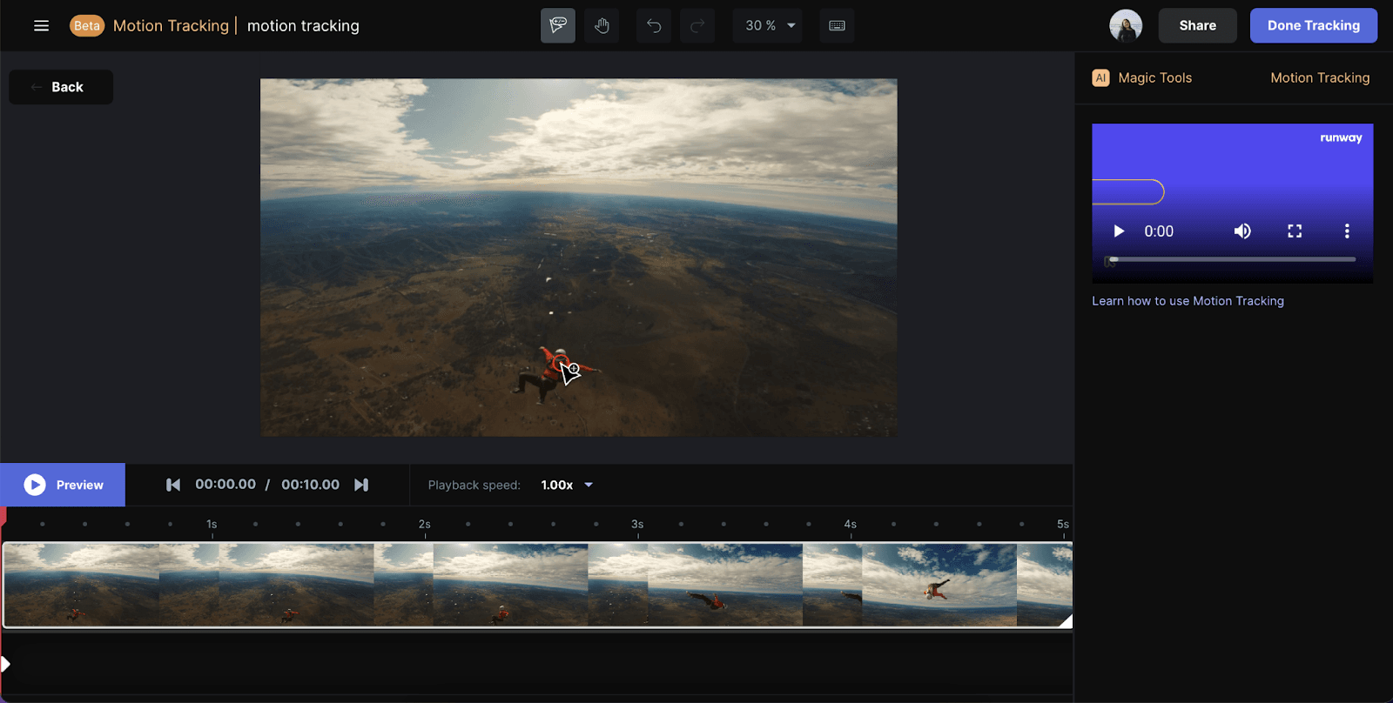Go Back to the previous screen
Image resolution: width=1393 pixels, height=703 pixels.
pyautogui.click(x=61, y=87)
